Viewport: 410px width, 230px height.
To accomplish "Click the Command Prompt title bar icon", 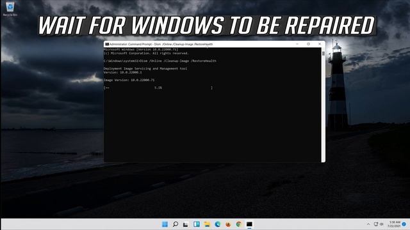I will pyautogui.click(x=107, y=44).
